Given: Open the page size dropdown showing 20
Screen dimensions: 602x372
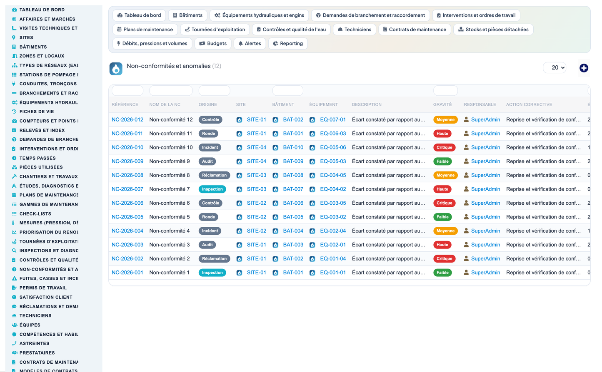Looking at the screenshot, I should tap(555, 67).
